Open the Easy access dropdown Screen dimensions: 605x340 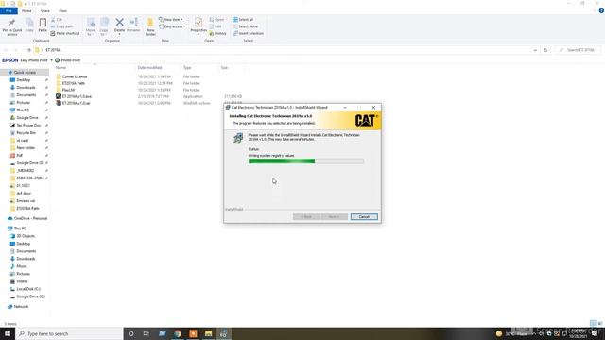coord(172,26)
